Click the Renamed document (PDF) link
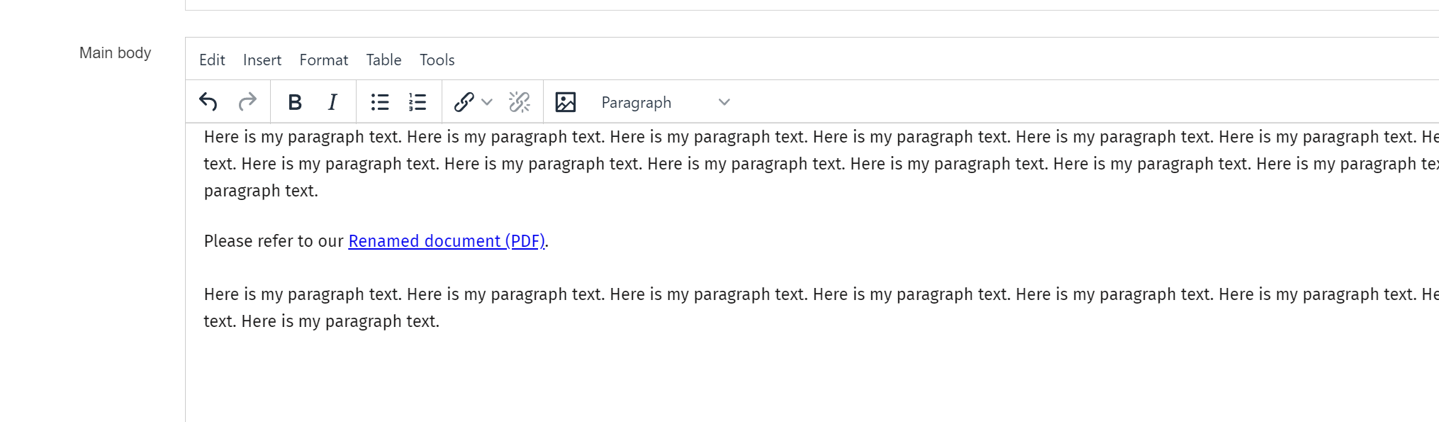 446,241
